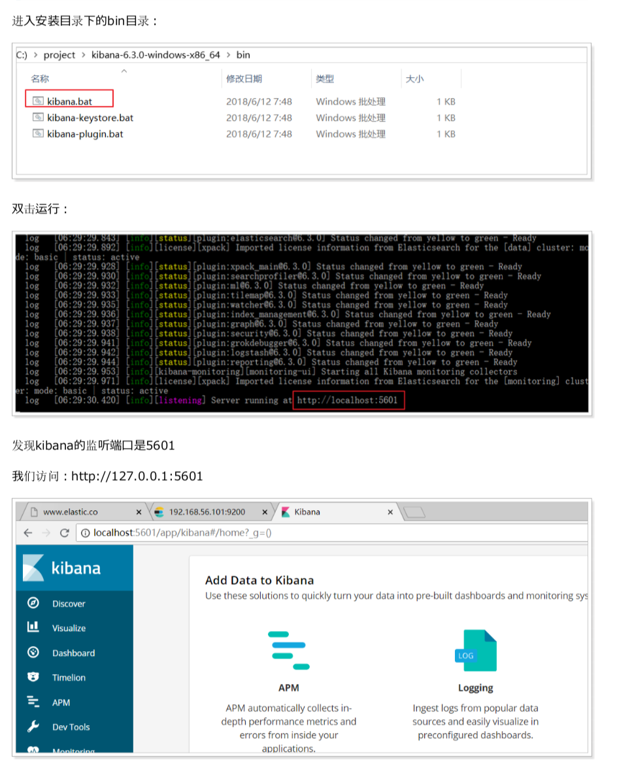This screenshot has height=780, width=617.
Task: Sort files by 修改日期 column header
Action: tap(244, 78)
